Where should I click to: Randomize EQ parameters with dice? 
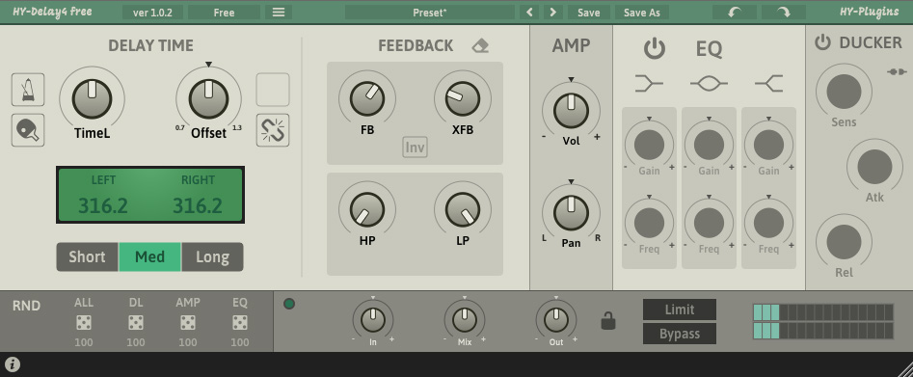[240, 322]
